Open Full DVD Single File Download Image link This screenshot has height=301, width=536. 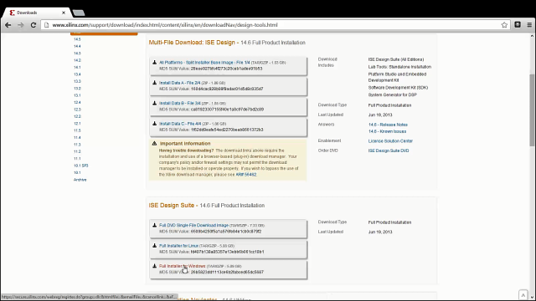193,225
